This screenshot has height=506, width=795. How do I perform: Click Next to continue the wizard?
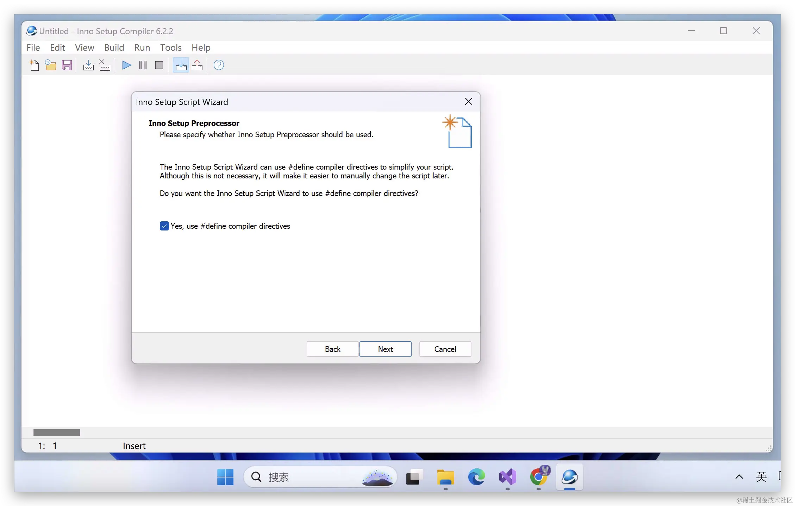click(385, 349)
